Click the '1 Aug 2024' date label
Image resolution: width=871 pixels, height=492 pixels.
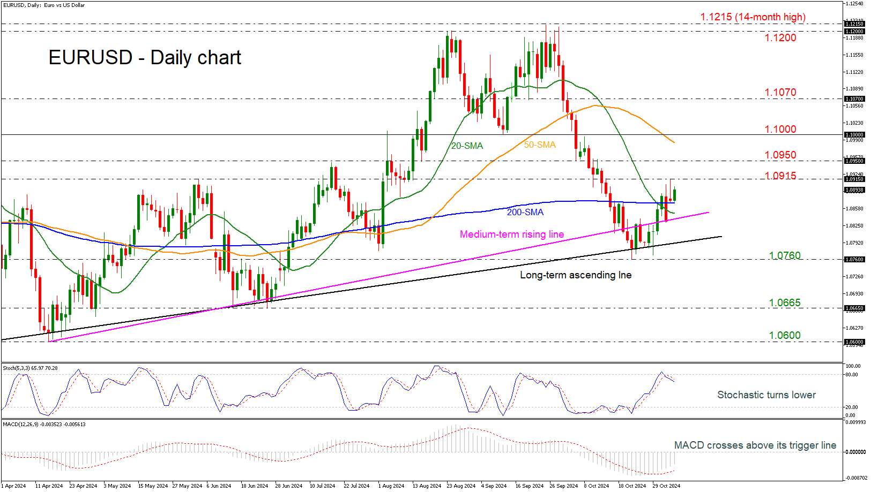391,486
